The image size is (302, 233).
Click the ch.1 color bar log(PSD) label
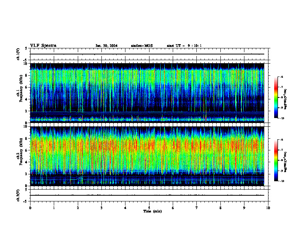pos(286,99)
